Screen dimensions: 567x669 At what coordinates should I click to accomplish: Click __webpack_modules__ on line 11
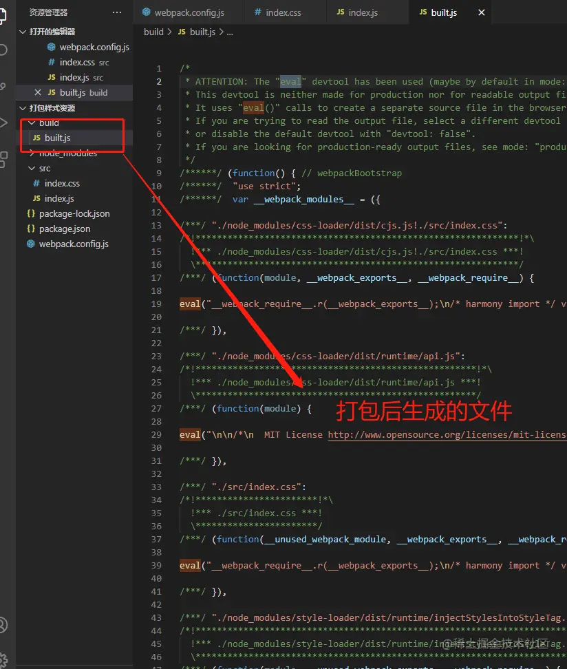(303, 199)
